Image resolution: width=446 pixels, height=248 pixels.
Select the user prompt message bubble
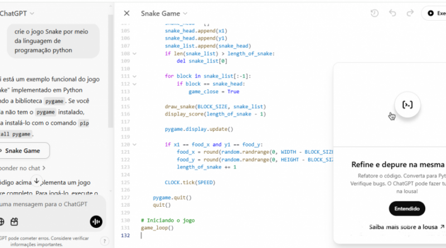(x=53, y=41)
